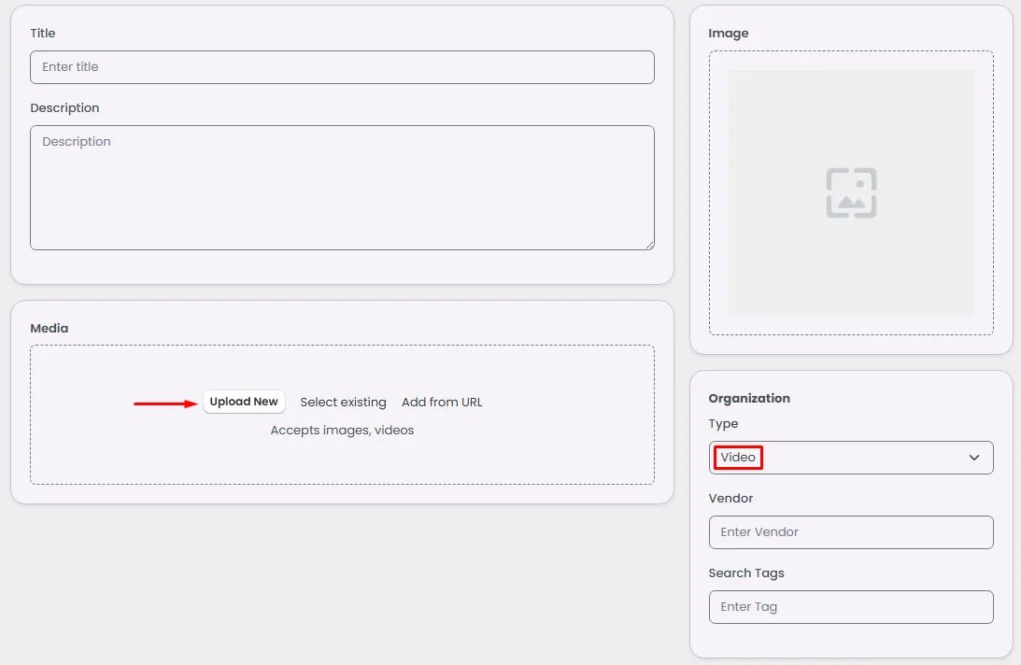
Task: Click the Enter Tag search tags field
Action: tap(850, 607)
